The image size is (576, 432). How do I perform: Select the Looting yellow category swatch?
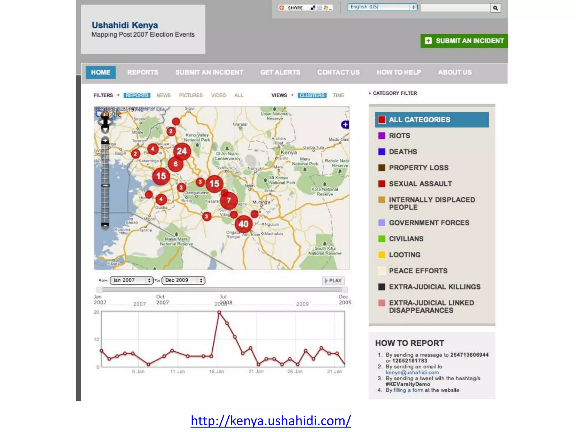coord(382,255)
